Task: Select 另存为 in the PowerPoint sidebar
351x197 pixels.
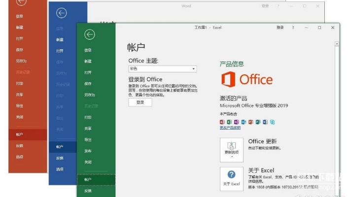Action: pos(21,61)
